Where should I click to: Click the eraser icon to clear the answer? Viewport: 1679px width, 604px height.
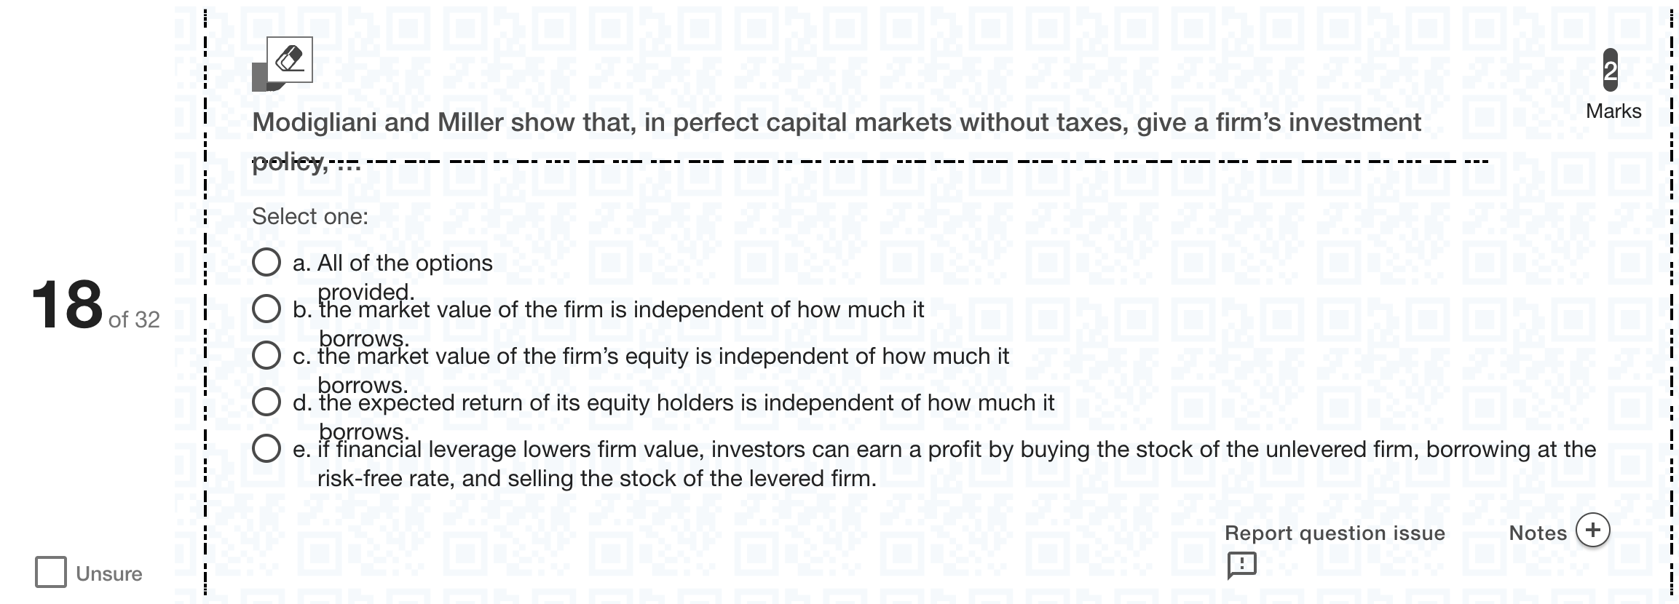[290, 59]
